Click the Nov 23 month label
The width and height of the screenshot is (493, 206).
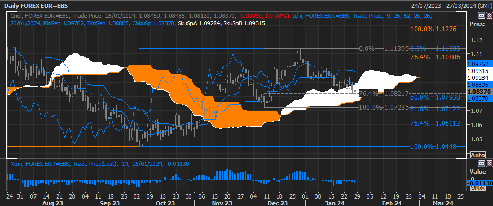[x=222, y=203]
